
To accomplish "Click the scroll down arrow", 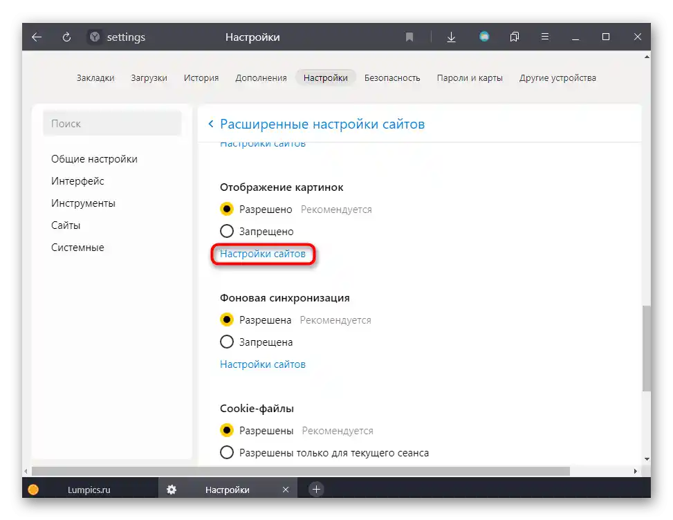I will tap(647, 459).
